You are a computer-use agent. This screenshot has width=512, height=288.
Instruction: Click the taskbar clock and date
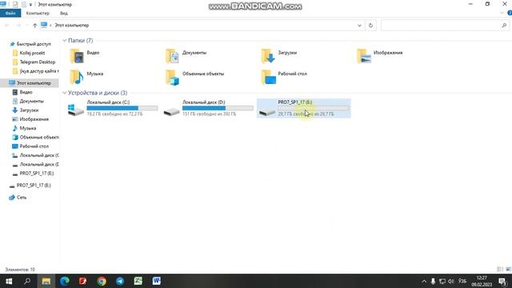pyautogui.click(x=482, y=281)
